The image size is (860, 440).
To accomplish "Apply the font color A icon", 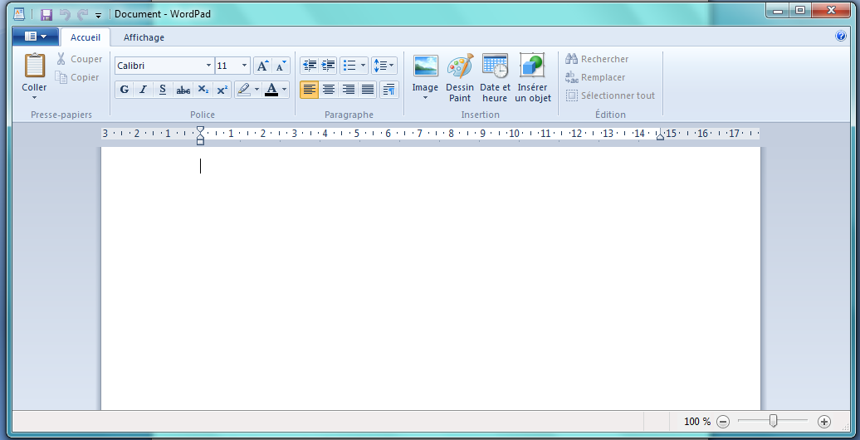I will (x=271, y=90).
